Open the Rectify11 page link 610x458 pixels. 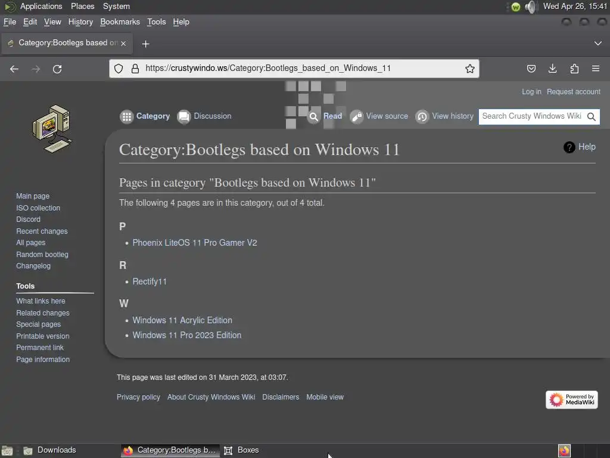click(150, 282)
